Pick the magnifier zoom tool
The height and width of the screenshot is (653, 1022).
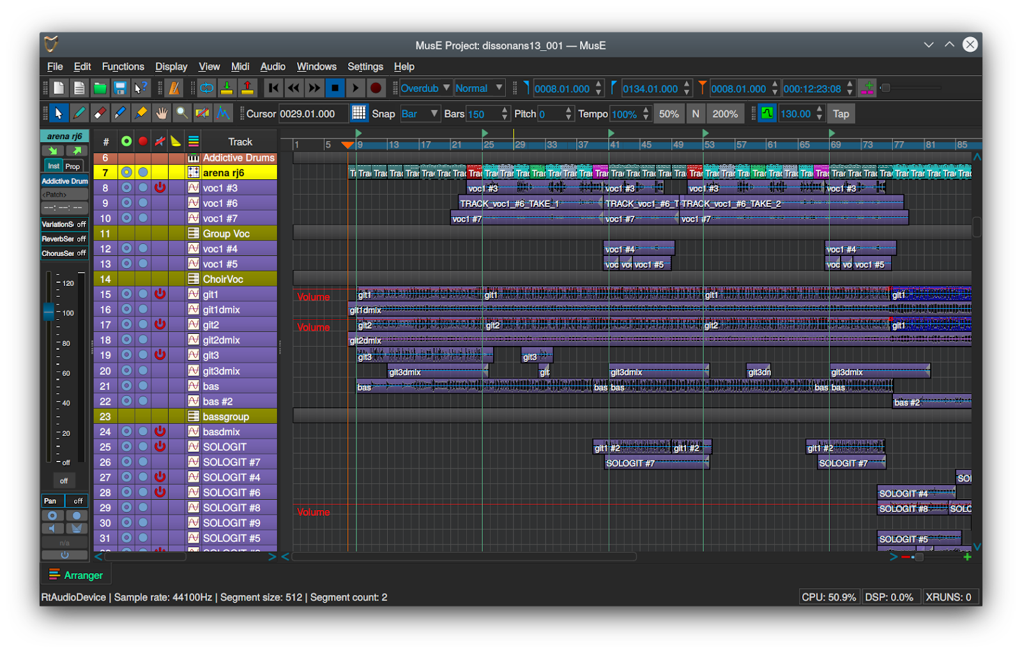point(182,114)
